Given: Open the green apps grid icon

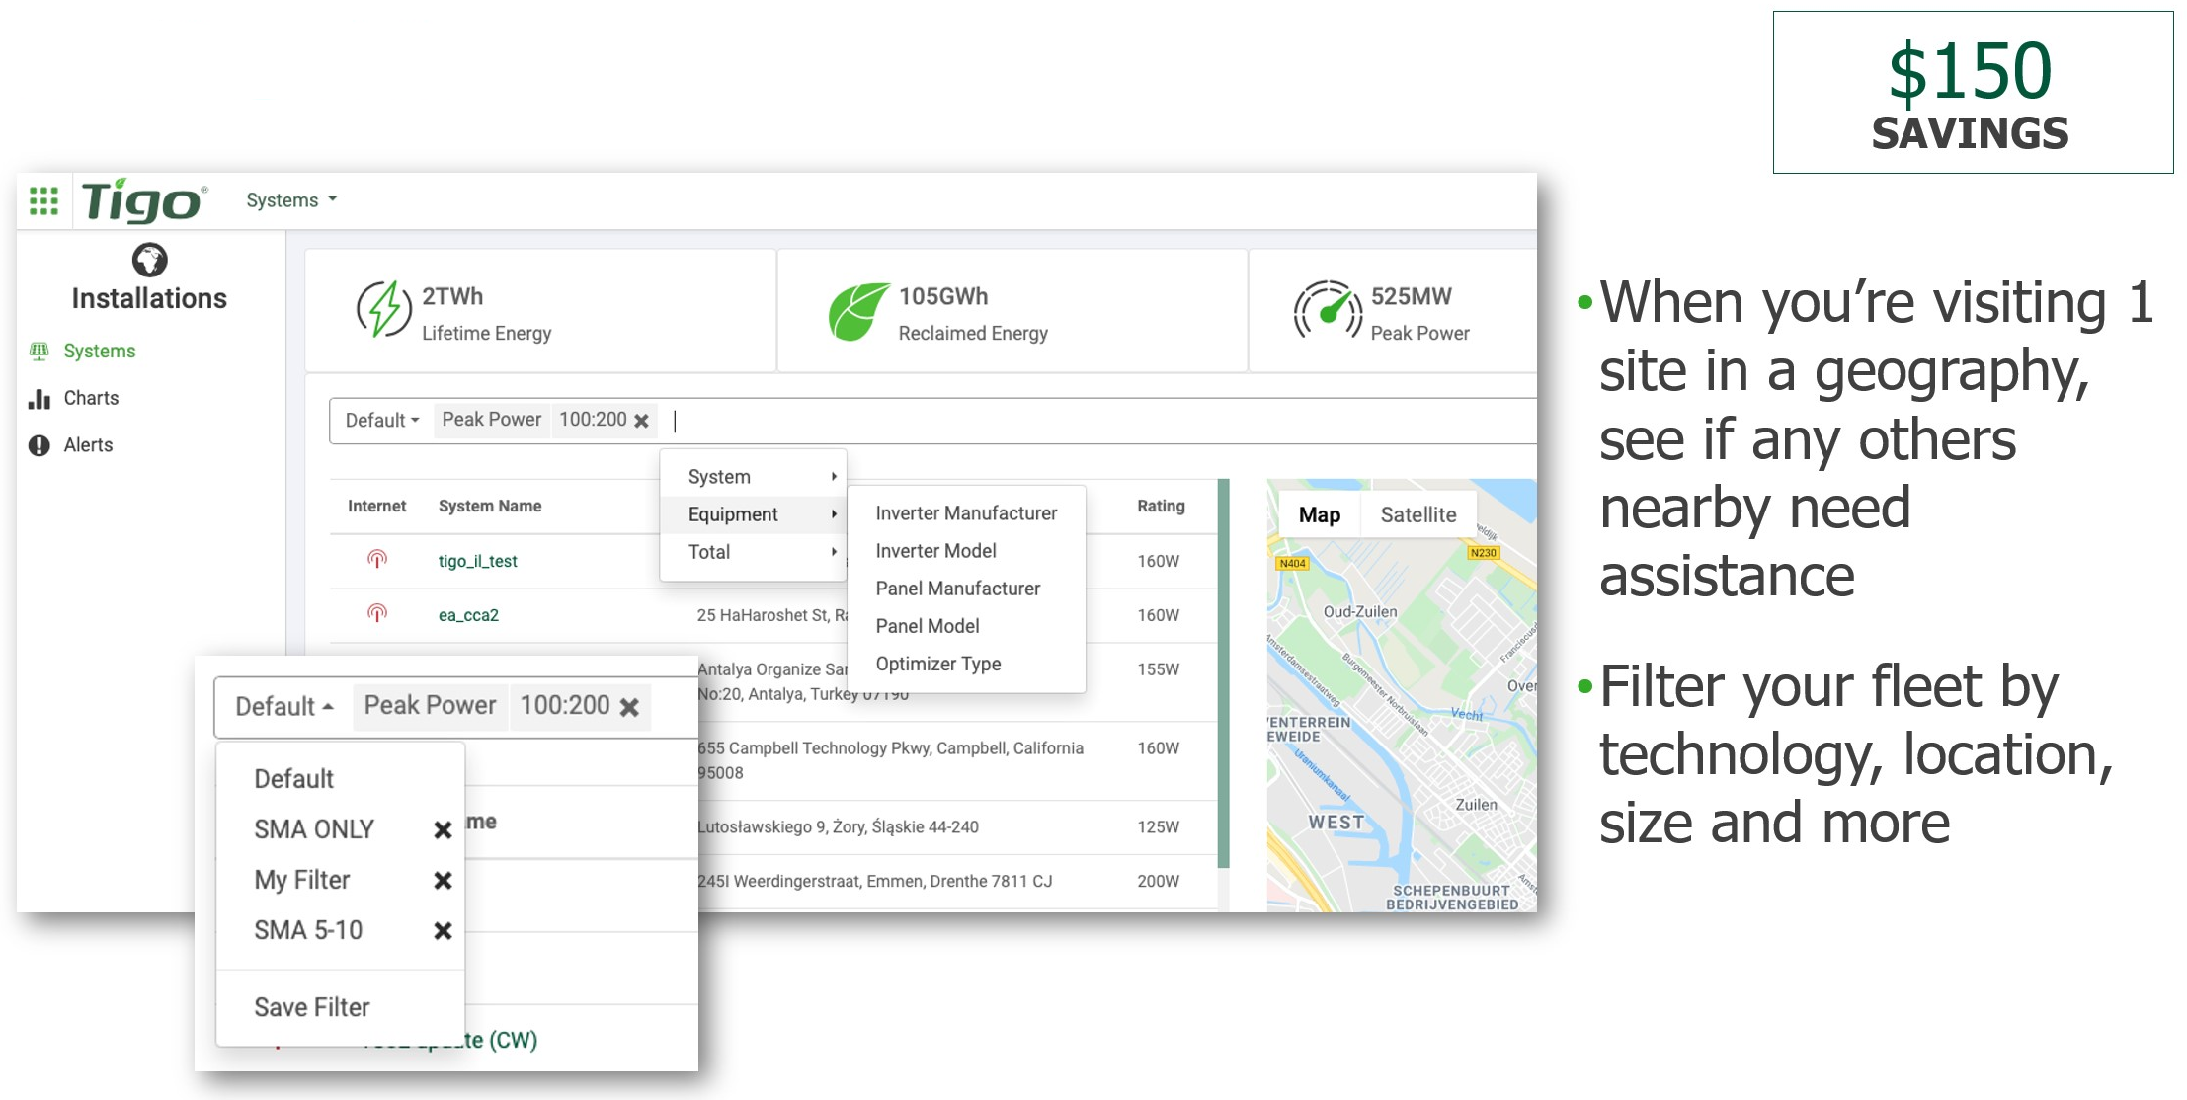Looking at the screenshot, I should point(43,200).
